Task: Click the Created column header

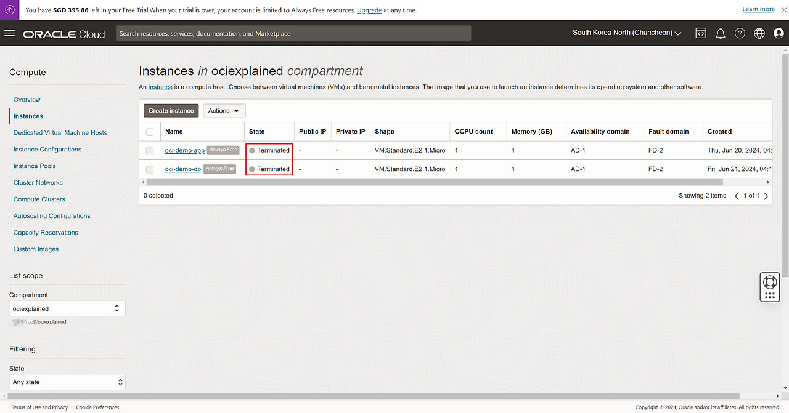Action: click(719, 132)
